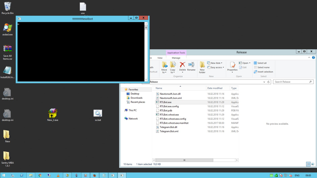Viewport: 317px width, 178px height.
Task: Select the usa text file icon
Action: tap(83, 8)
